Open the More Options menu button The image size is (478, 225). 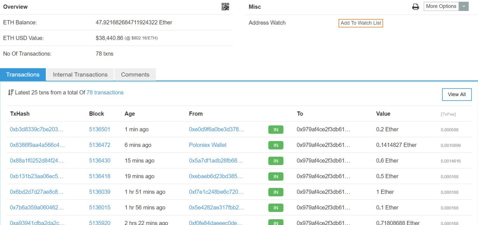tap(441, 6)
